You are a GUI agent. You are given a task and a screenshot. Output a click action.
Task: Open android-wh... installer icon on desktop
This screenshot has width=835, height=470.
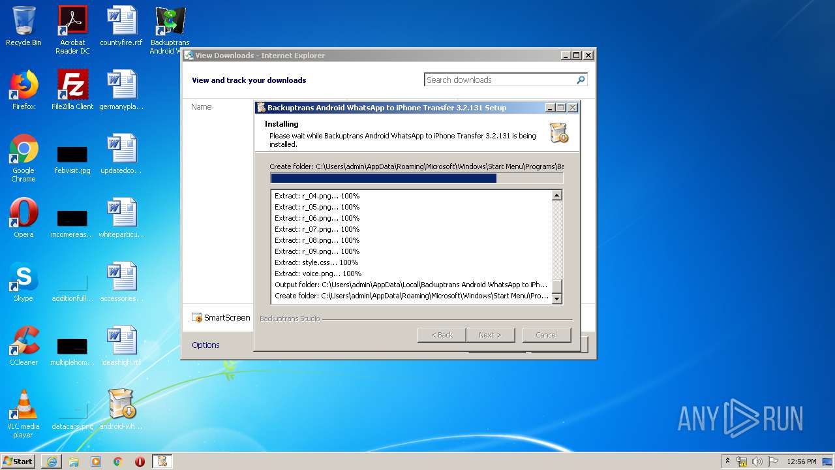121,411
